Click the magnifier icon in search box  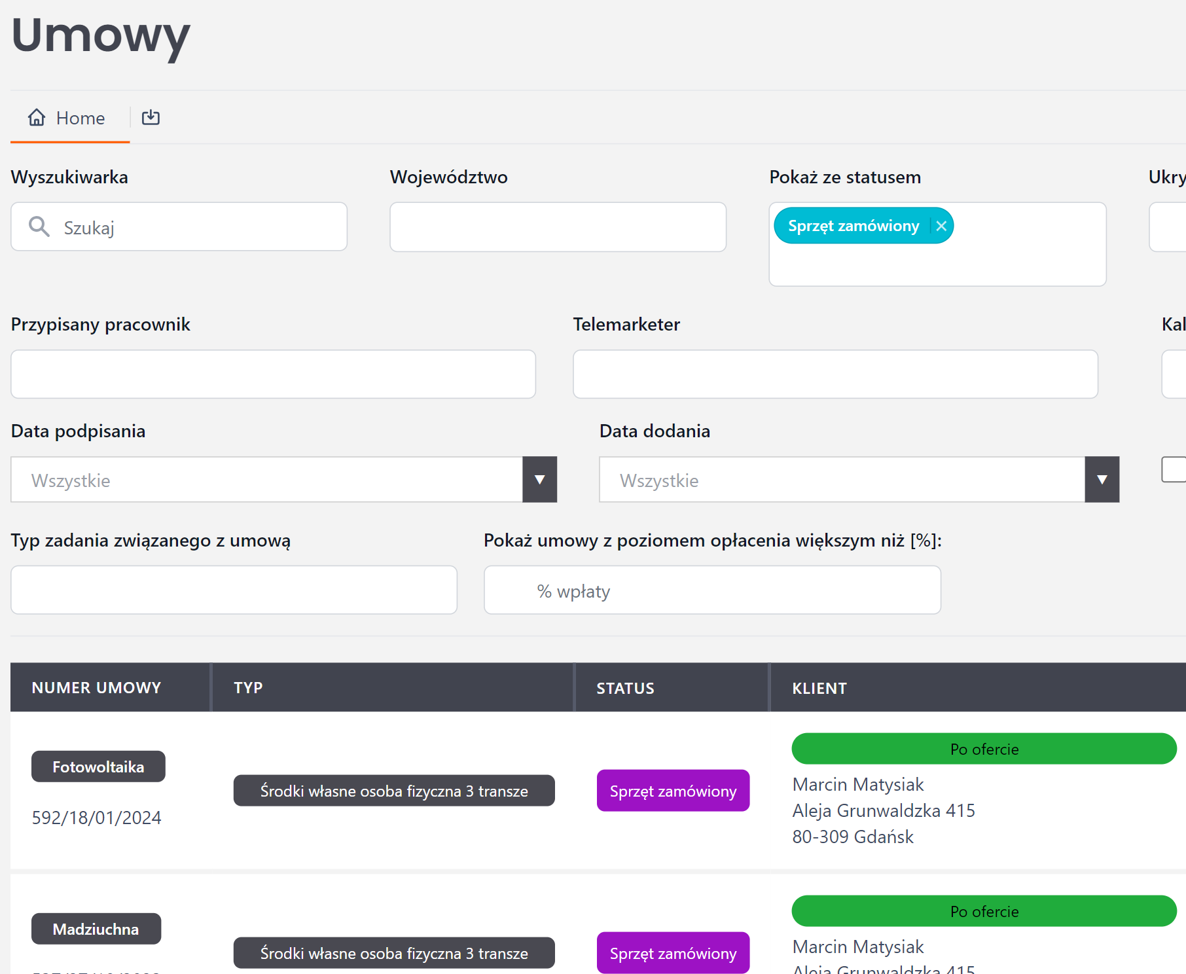point(39,226)
